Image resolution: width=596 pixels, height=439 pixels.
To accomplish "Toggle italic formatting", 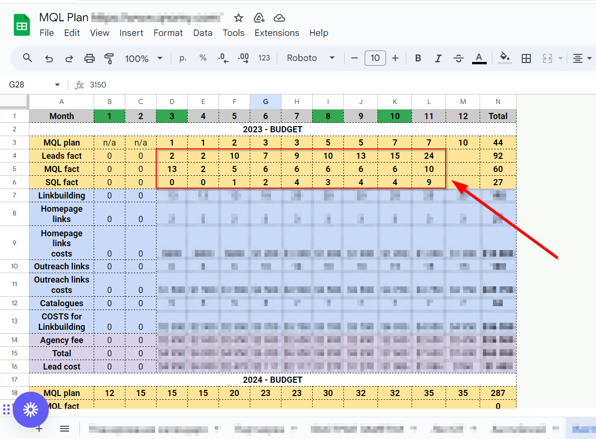I will point(438,58).
